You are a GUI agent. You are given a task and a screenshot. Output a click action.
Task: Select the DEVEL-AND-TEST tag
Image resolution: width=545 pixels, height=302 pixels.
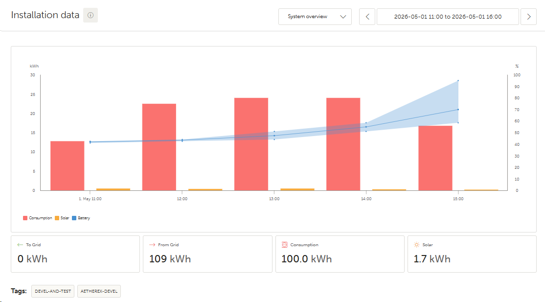tap(53, 291)
